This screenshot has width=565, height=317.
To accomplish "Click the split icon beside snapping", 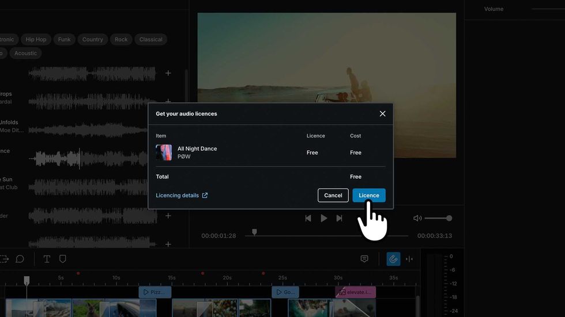I will click(409, 259).
